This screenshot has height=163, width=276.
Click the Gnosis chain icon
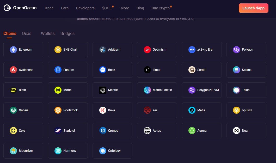pos(13,110)
